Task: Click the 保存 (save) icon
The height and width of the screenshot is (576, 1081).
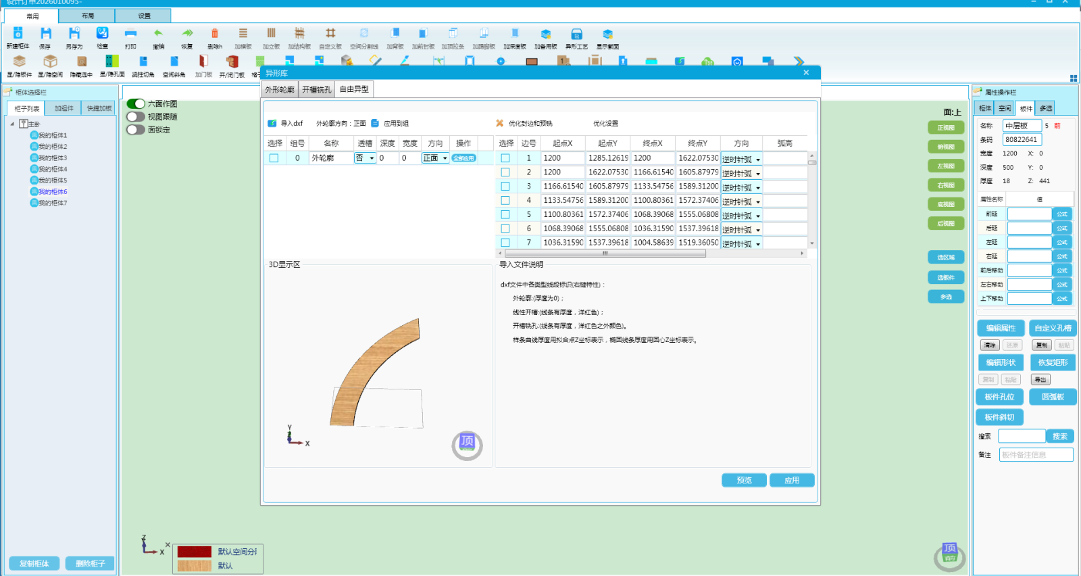Action: pos(45,33)
